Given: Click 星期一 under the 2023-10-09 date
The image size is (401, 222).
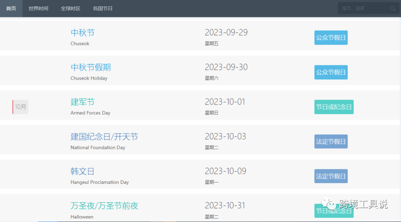Looking at the screenshot, I should pos(212,182).
